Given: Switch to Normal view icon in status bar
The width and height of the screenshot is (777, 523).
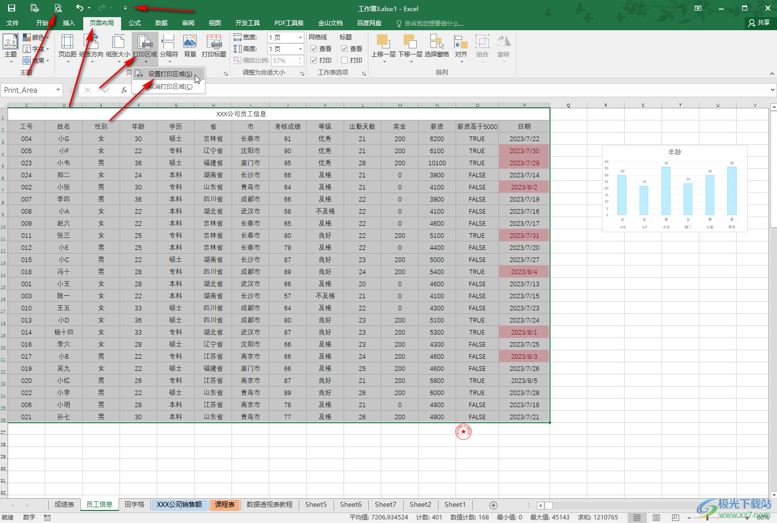Looking at the screenshot, I should [637, 517].
